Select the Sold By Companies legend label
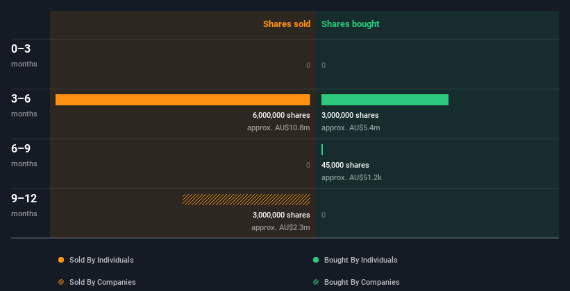This screenshot has height=291, width=570. [103, 282]
